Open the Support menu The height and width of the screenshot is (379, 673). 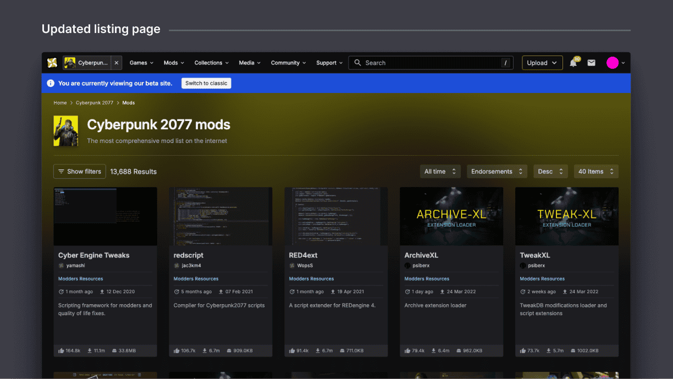click(329, 63)
